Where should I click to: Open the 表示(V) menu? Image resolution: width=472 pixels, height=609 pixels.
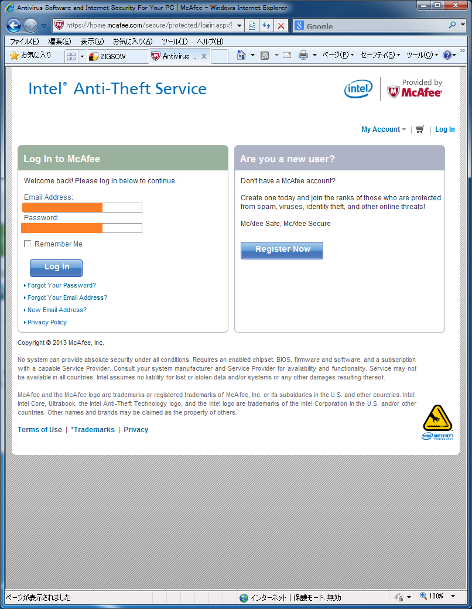pyautogui.click(x=92, y=42)
